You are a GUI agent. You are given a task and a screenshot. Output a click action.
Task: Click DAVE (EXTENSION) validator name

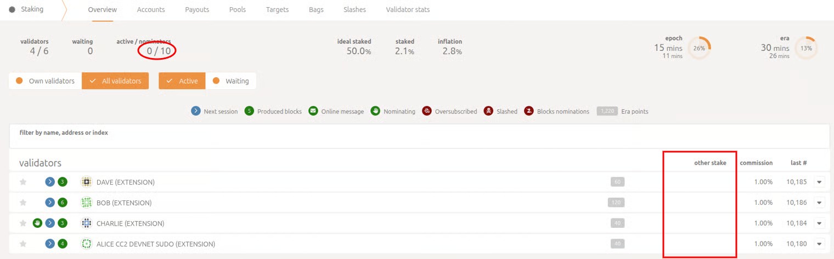tap(125, 182)
